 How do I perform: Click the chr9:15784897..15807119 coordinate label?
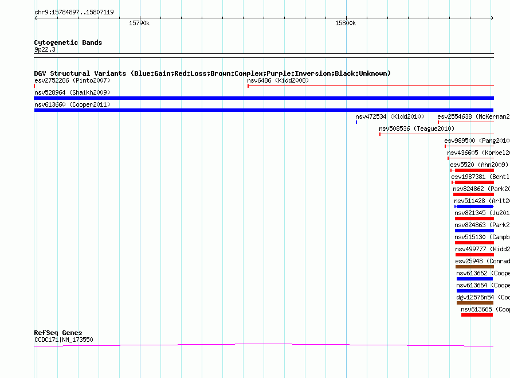click(74, 13)
